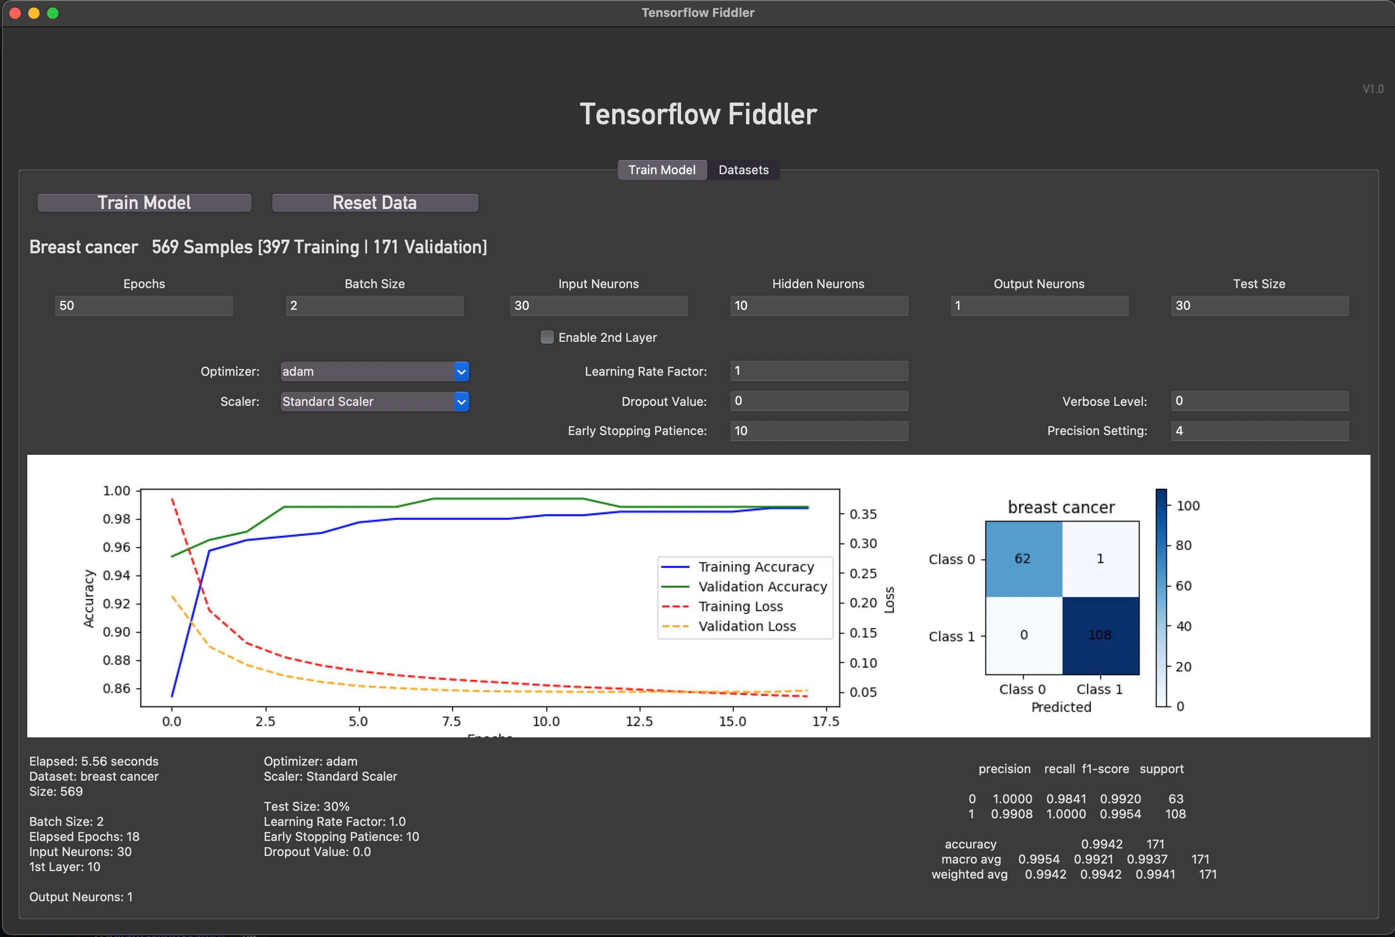Click the adam optimizer combo box
1395x937 pixels.
[366, 371]
